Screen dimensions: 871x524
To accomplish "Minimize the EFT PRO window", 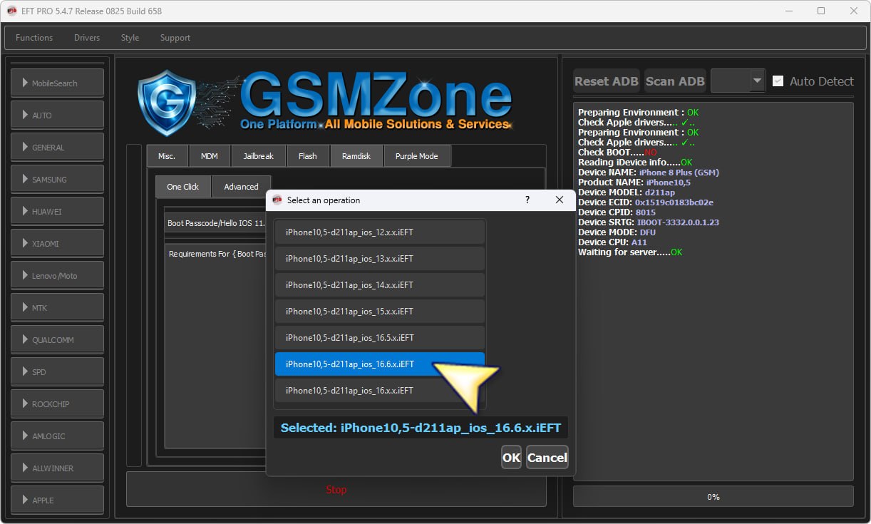I will [x=788, y=11].
